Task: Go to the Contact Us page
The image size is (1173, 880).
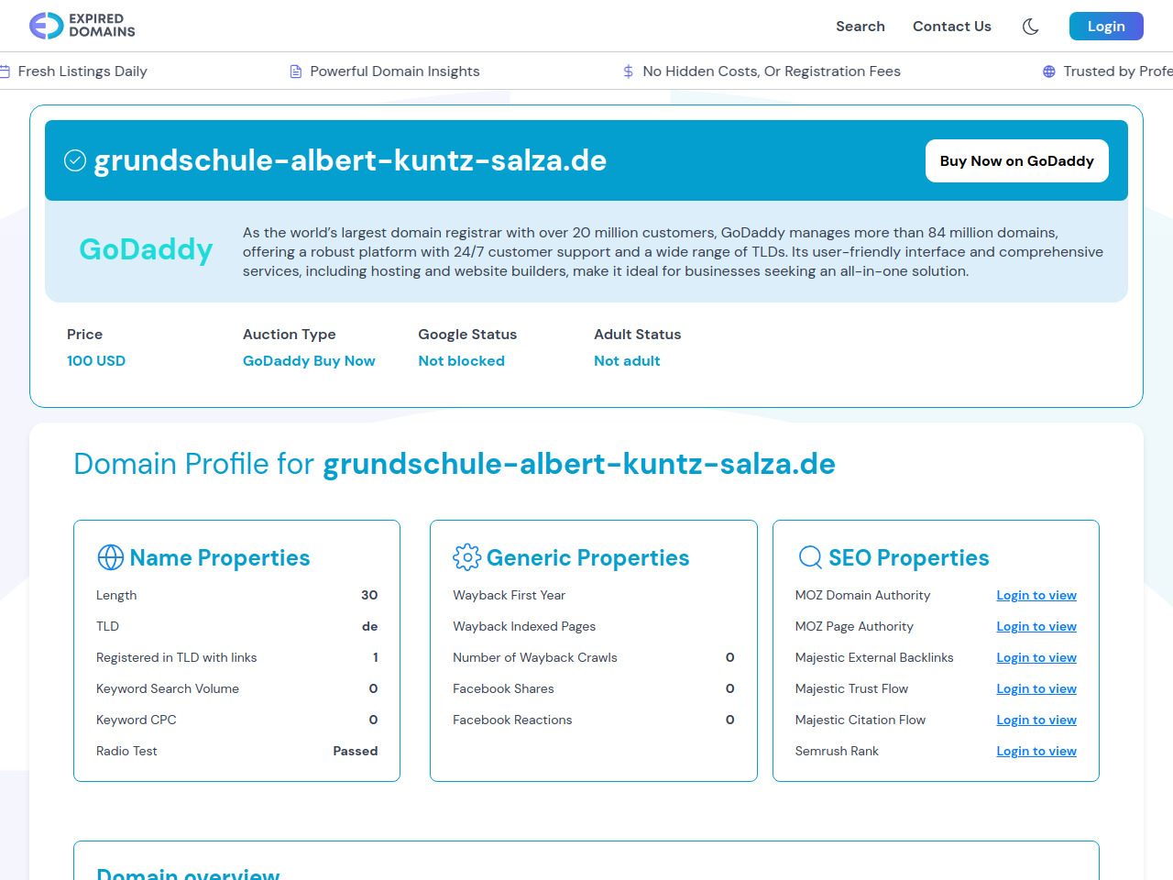Action: [x=951, y=27]
